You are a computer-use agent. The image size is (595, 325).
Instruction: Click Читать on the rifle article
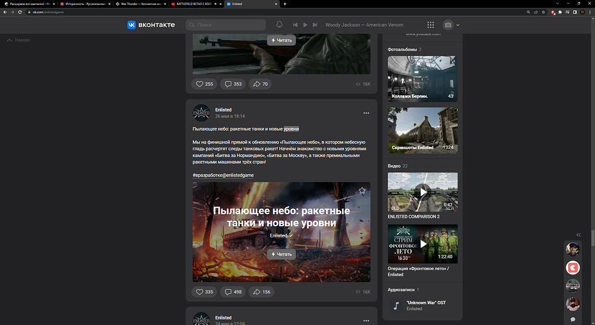coord(281,40)
